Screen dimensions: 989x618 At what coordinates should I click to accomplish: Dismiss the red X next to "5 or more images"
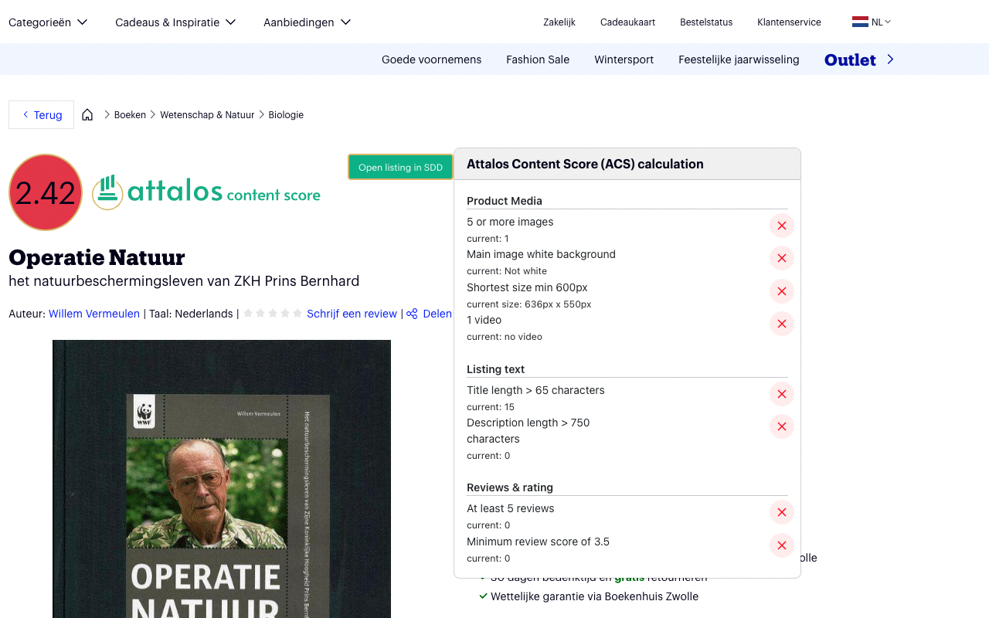pyautogui.click(x=781, y=226)
